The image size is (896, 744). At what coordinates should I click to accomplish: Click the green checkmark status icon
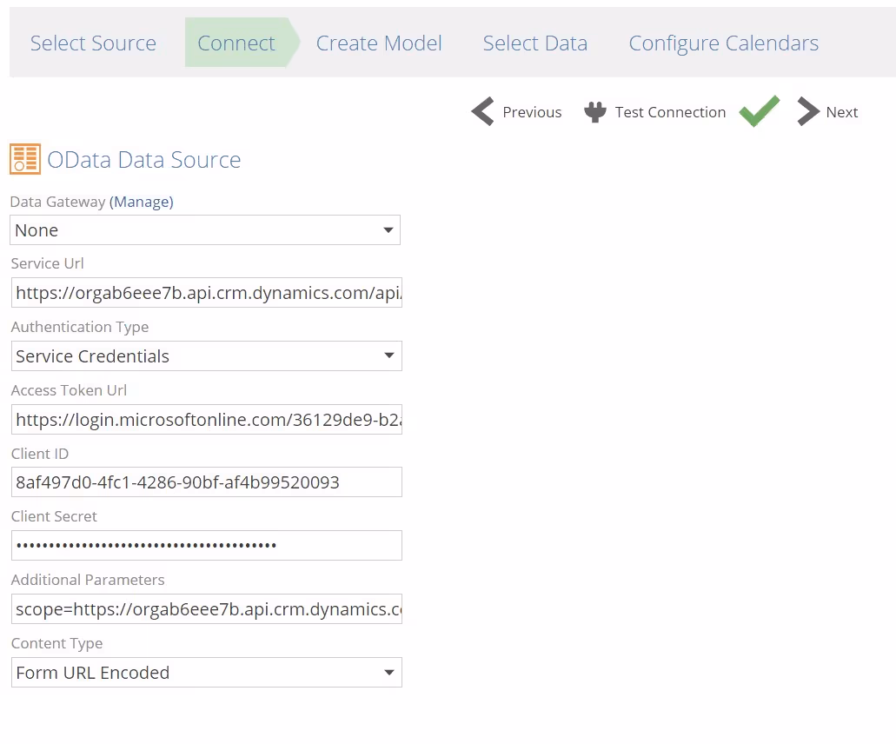(x=759, y=111)
